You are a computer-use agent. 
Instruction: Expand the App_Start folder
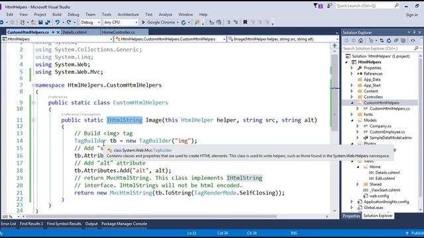pyautogui.click(x=352, y=85)
